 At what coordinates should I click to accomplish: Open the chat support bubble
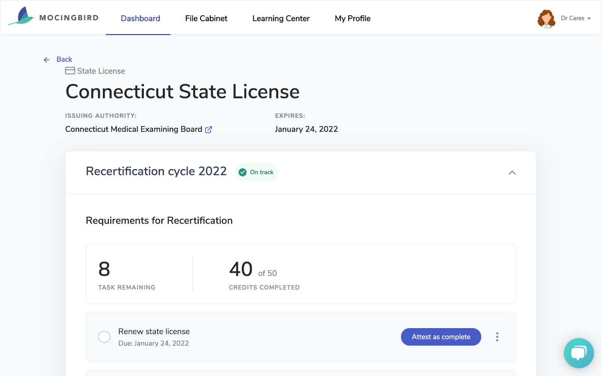click(578, 353)
